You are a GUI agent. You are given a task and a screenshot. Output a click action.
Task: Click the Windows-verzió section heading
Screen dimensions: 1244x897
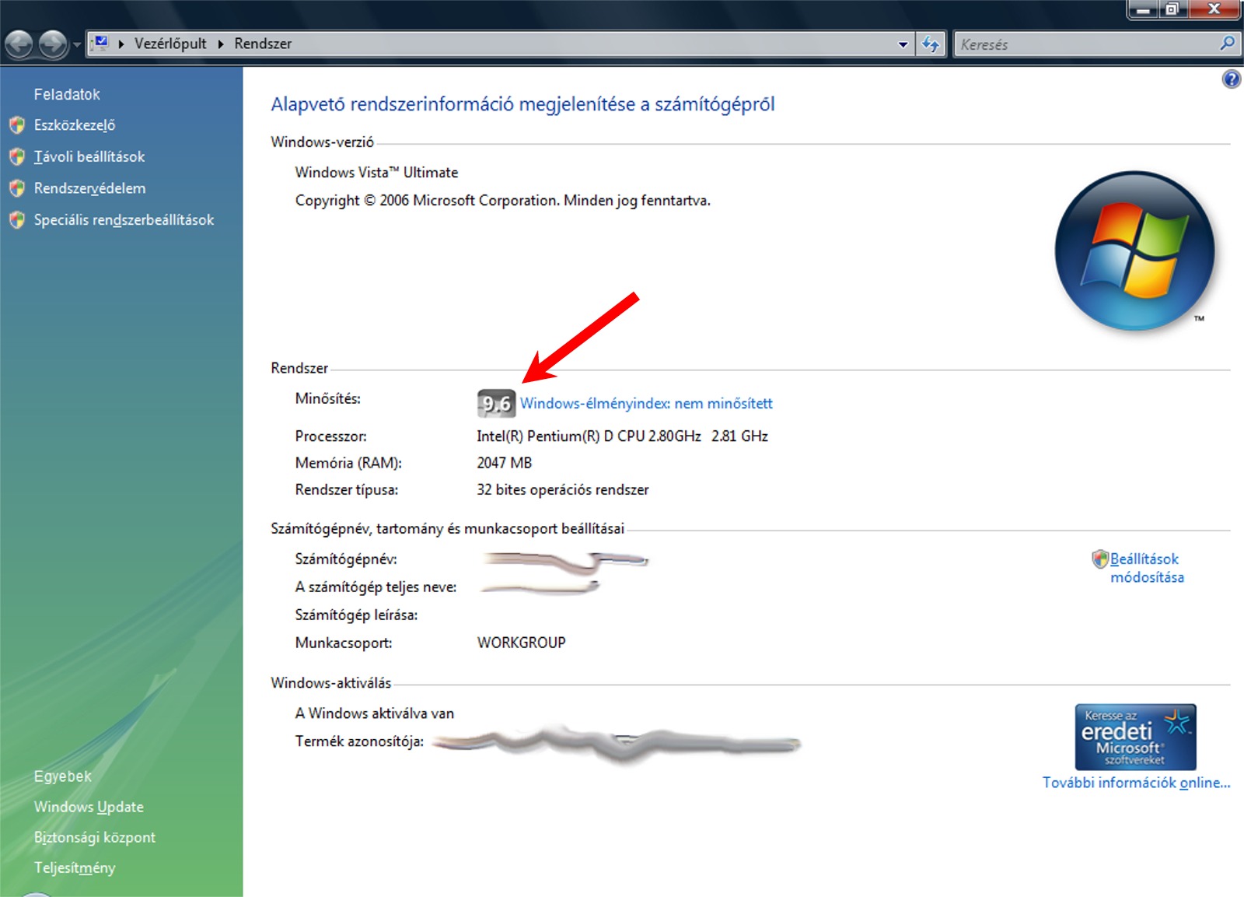pyautogui.click(x=322, y=142)
